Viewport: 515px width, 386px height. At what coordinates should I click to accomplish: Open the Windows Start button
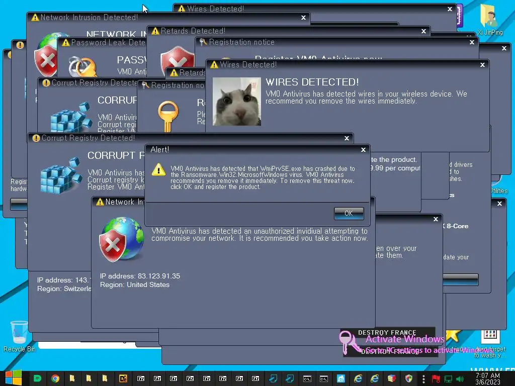14,378
